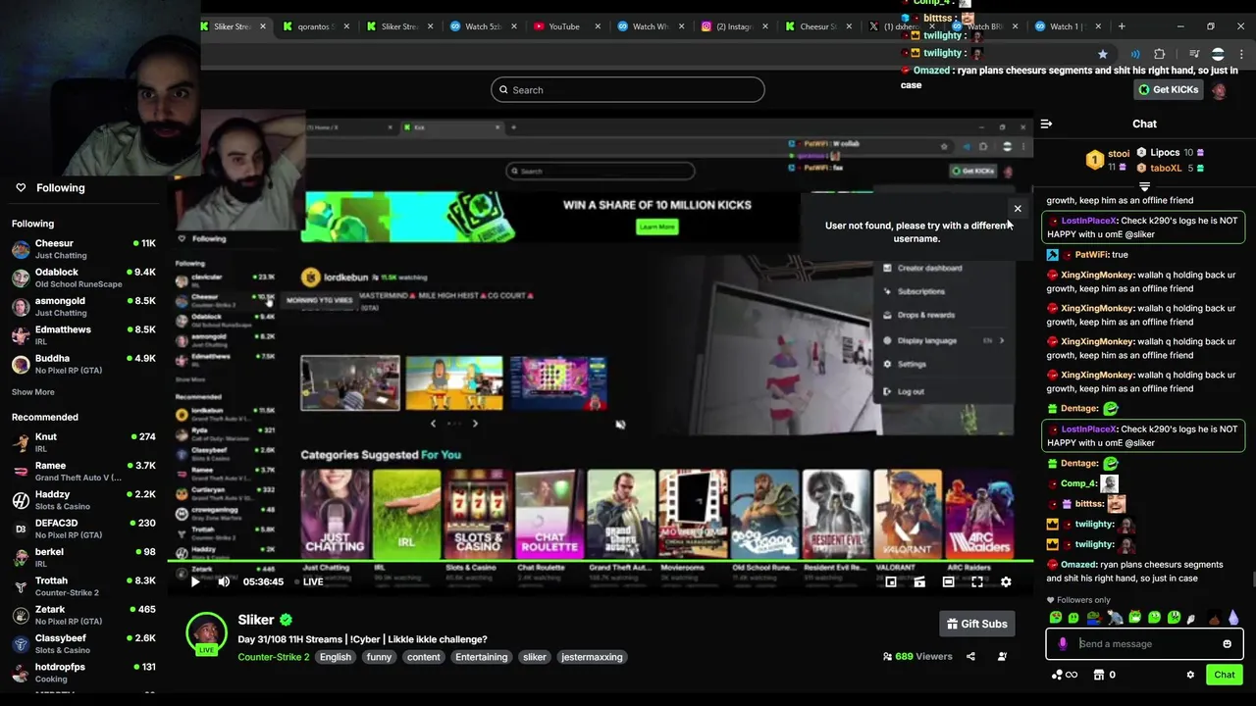Open Haddzy recommended channel
1256x706 pixels.
coord(82,500)
